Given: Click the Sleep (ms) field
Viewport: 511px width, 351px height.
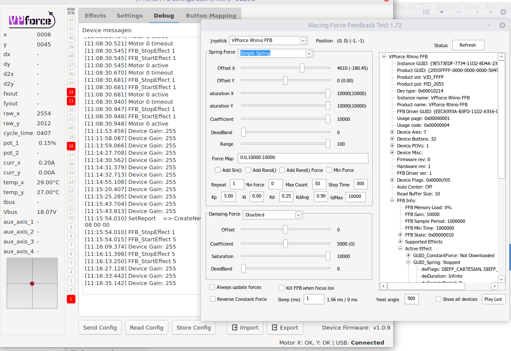Looking at the screenshot, I should point(314,299).
